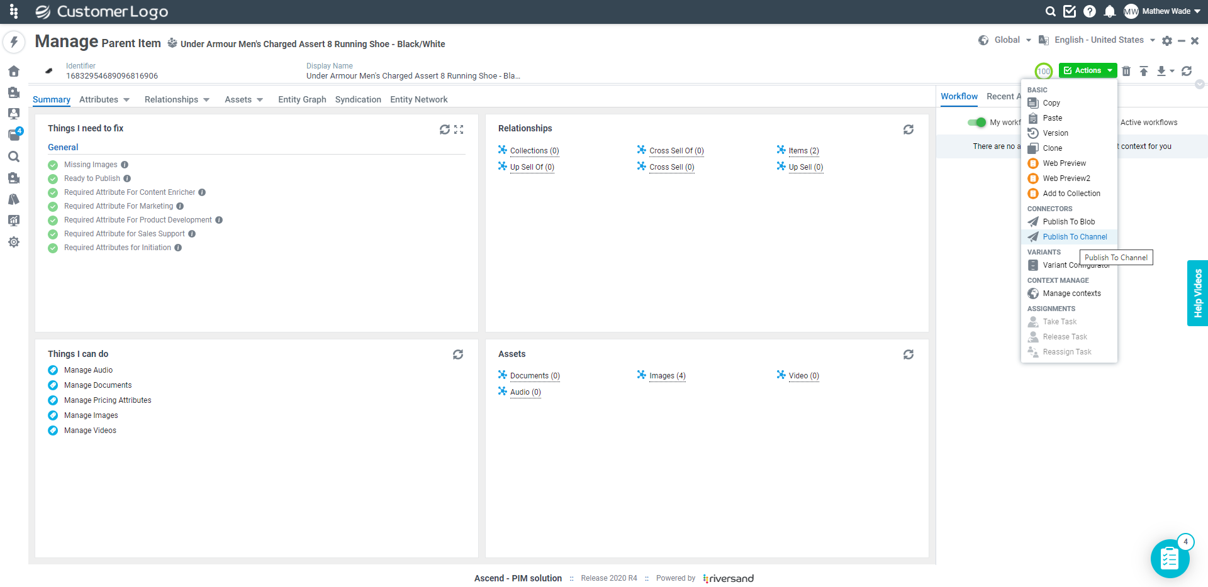Image resolution: width=1208 pixels, height=587 pixels.
Task: Open the Items (2) relationship link
Action: (804, 151)
